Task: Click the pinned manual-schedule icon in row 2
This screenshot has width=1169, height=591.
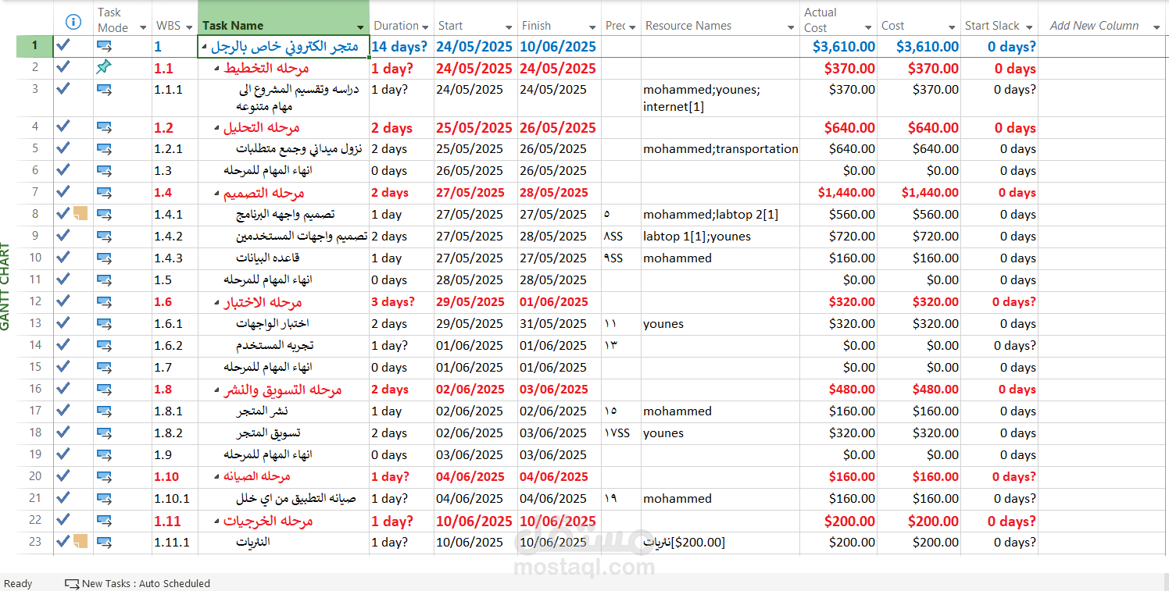Action: 104,68
